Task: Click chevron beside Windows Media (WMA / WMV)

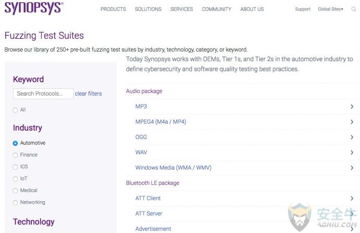Action: pyautogui.click(x=352, y=168)
